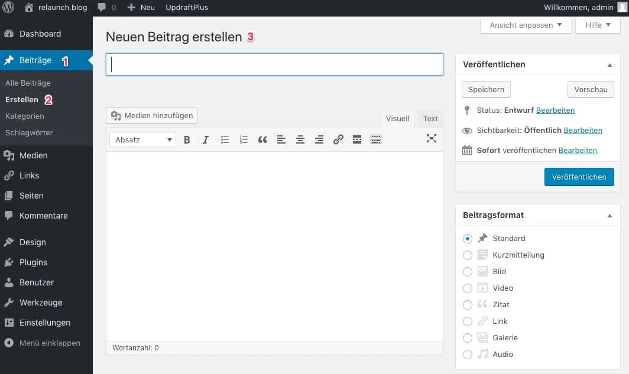
Task: Open the Seiten menu
Action: pyautogui.click(x=46, y=196)
